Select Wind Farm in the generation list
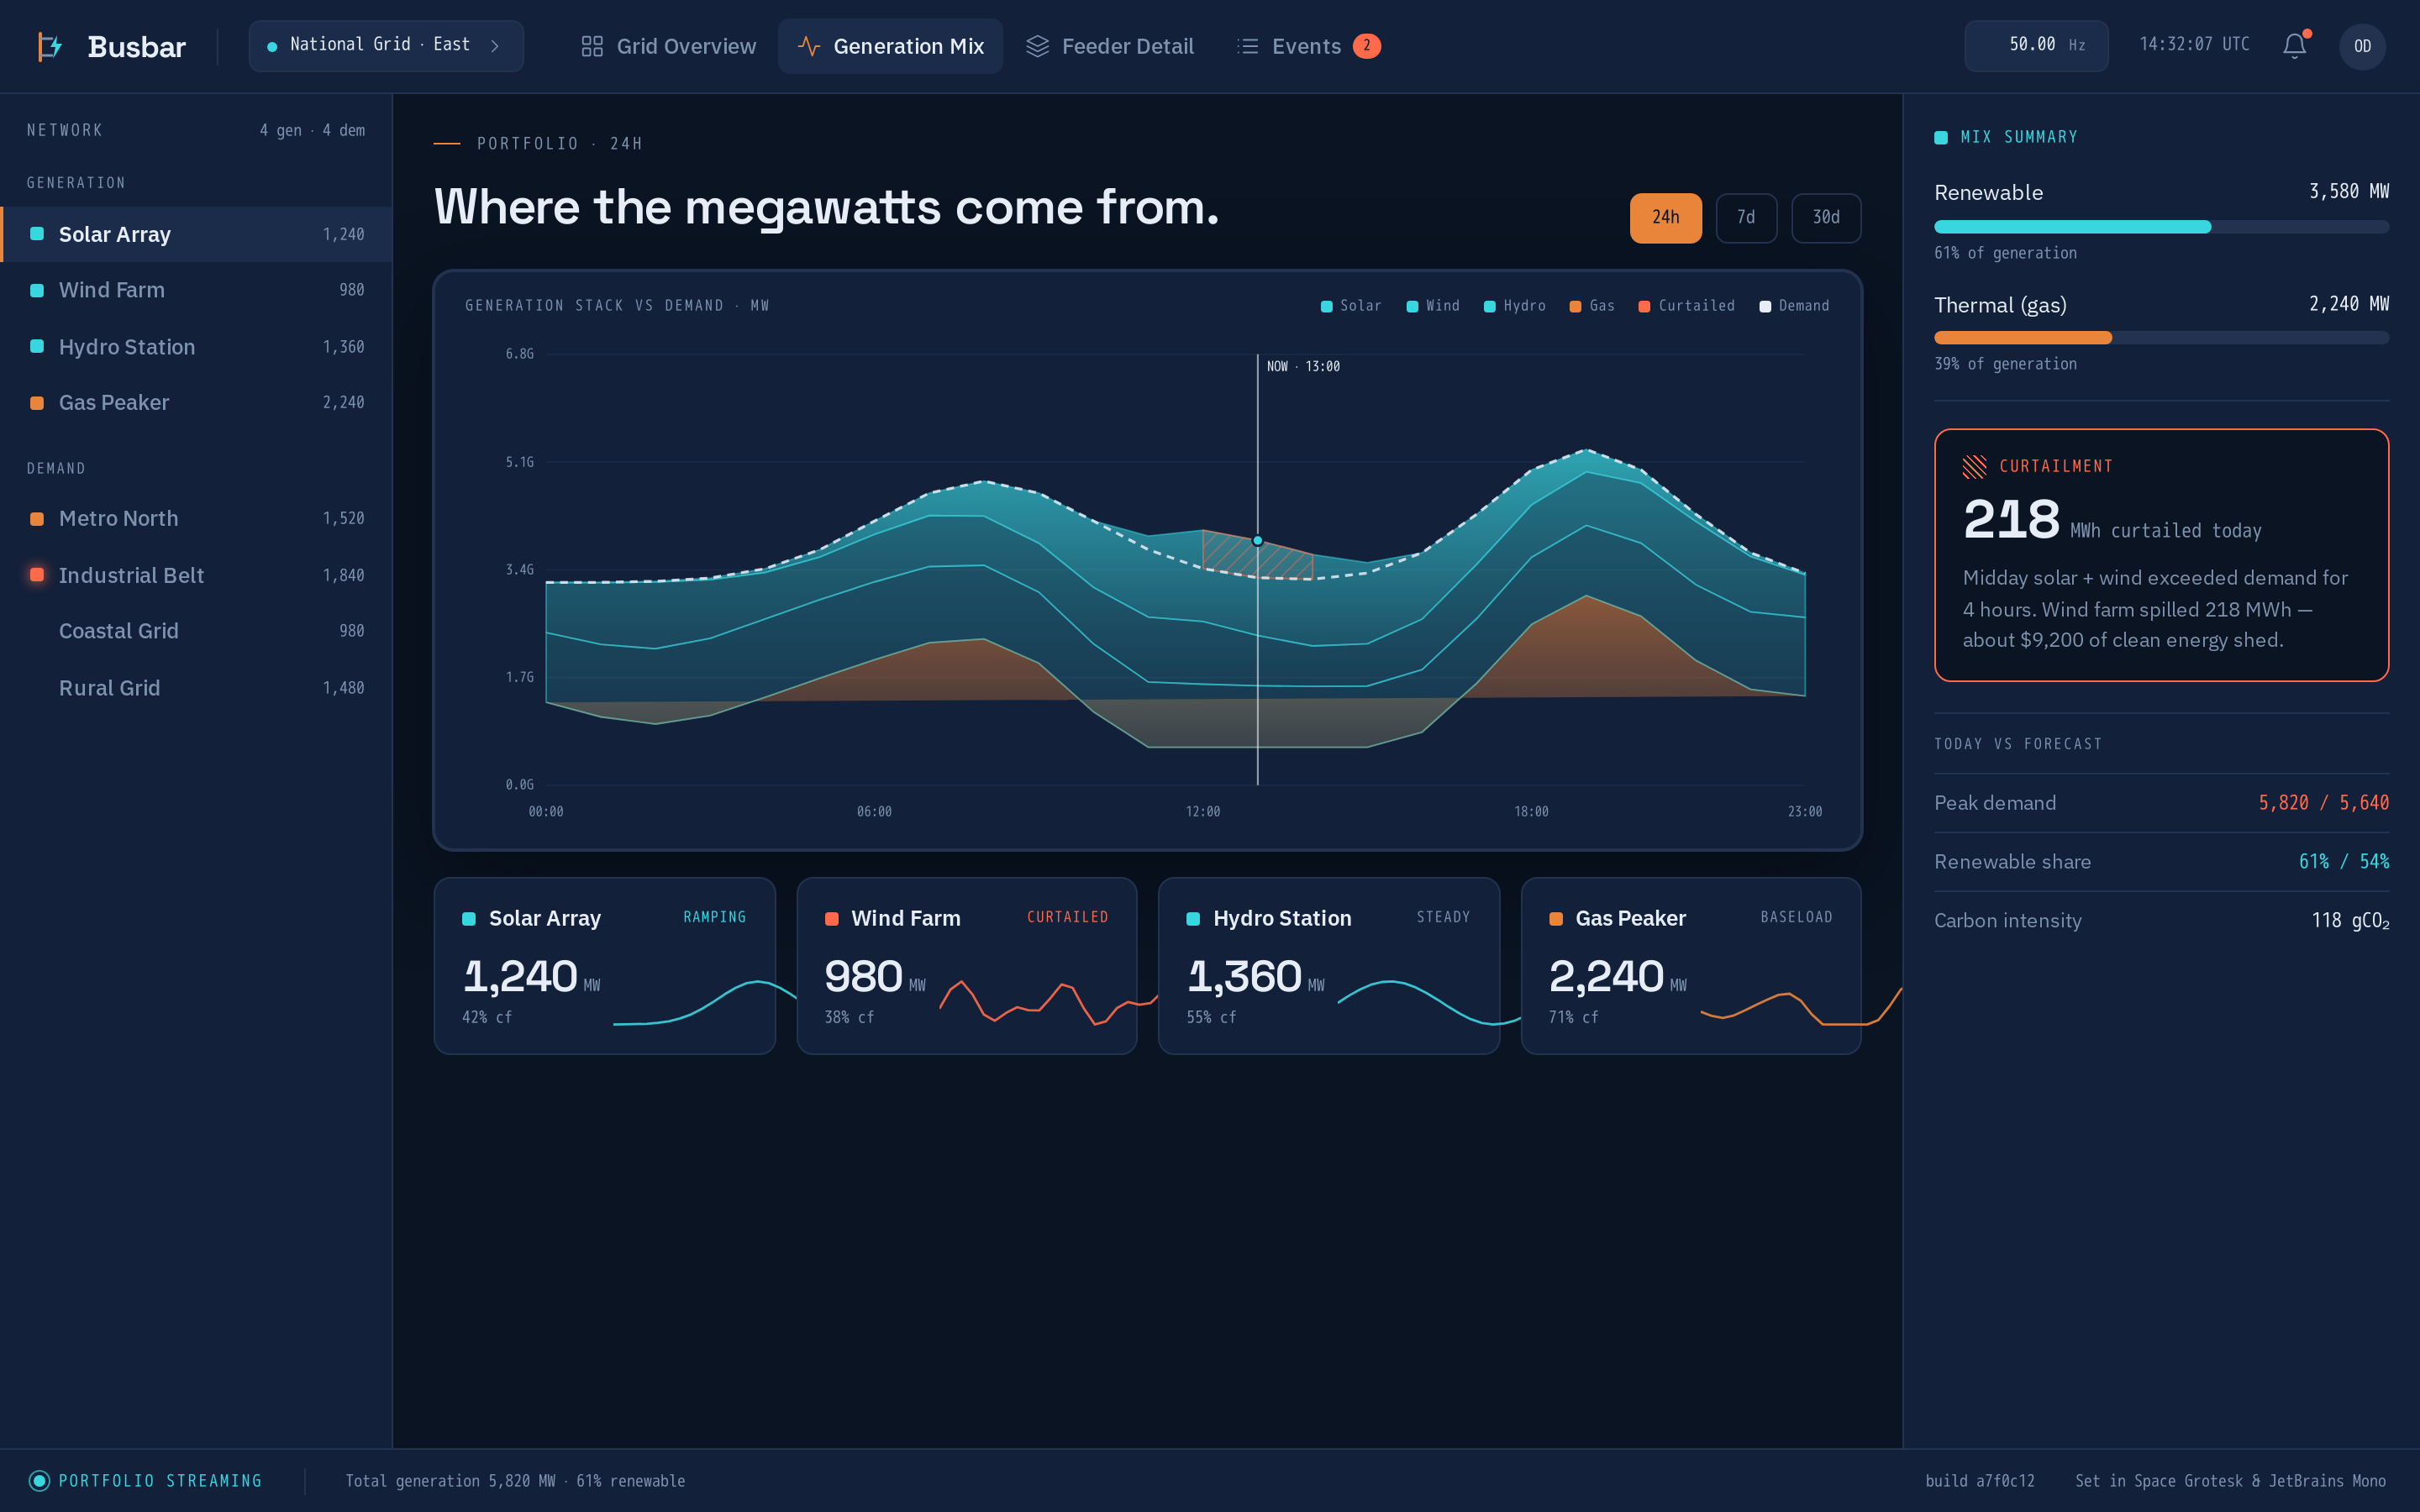The width and height of the screenshot is (2420, 1512). click(196, 290)
